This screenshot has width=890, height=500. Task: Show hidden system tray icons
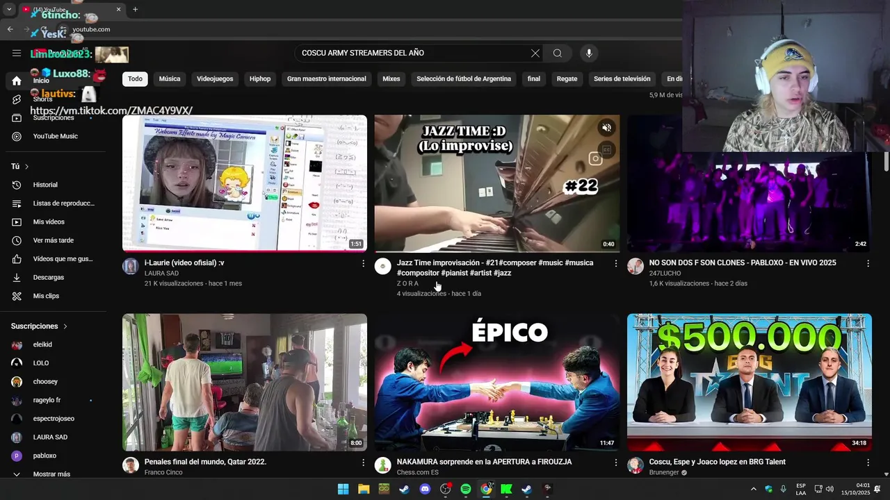tap(753, 489)
